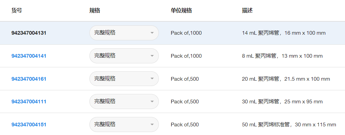Click the 单位规格 column header
This screenshot has height=135, width=345.
(181, 10)
